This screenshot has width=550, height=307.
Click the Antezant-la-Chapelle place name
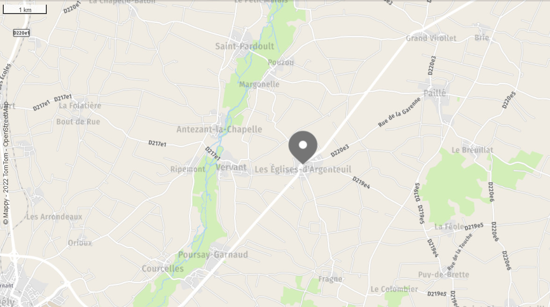click(x=219, y=129)
